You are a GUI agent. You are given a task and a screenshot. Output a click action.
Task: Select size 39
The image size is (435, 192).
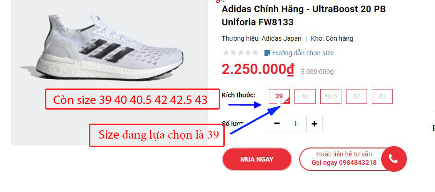coord(279,96)
